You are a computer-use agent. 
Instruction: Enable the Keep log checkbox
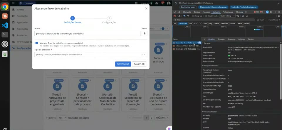[x=193, y=16]
